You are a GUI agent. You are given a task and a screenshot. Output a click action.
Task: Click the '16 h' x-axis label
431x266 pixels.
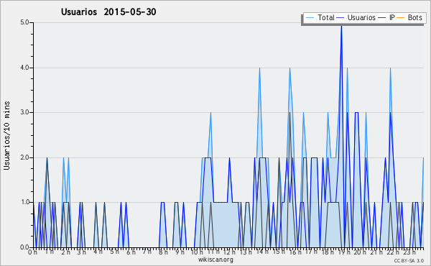295,252
